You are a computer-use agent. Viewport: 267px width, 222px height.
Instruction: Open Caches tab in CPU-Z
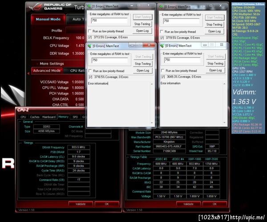tap(35, 117)
